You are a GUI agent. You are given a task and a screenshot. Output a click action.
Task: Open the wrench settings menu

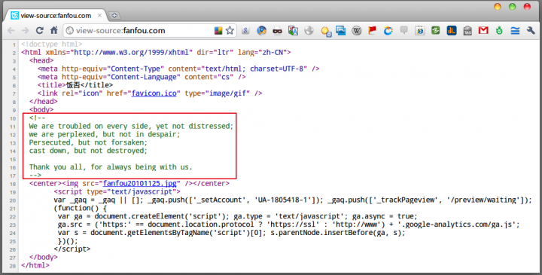[x=531, y=30]
